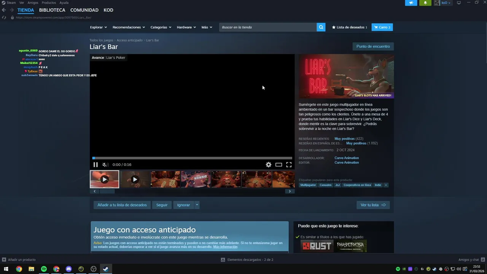This screenshot has height=274, width=487.
Task: Open the Steam menu
Action: pos(11,3)
